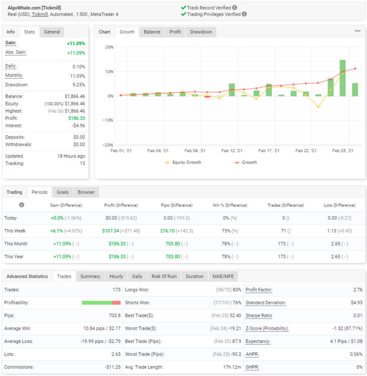Click the Expectancy label

tap(258, 341)
